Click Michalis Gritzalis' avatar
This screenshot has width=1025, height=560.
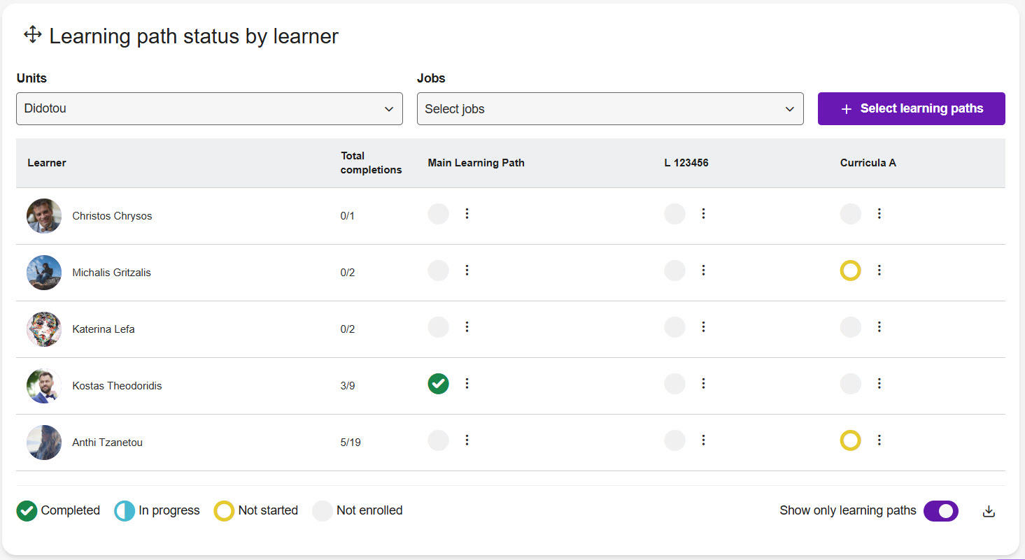tap(44, 273)
